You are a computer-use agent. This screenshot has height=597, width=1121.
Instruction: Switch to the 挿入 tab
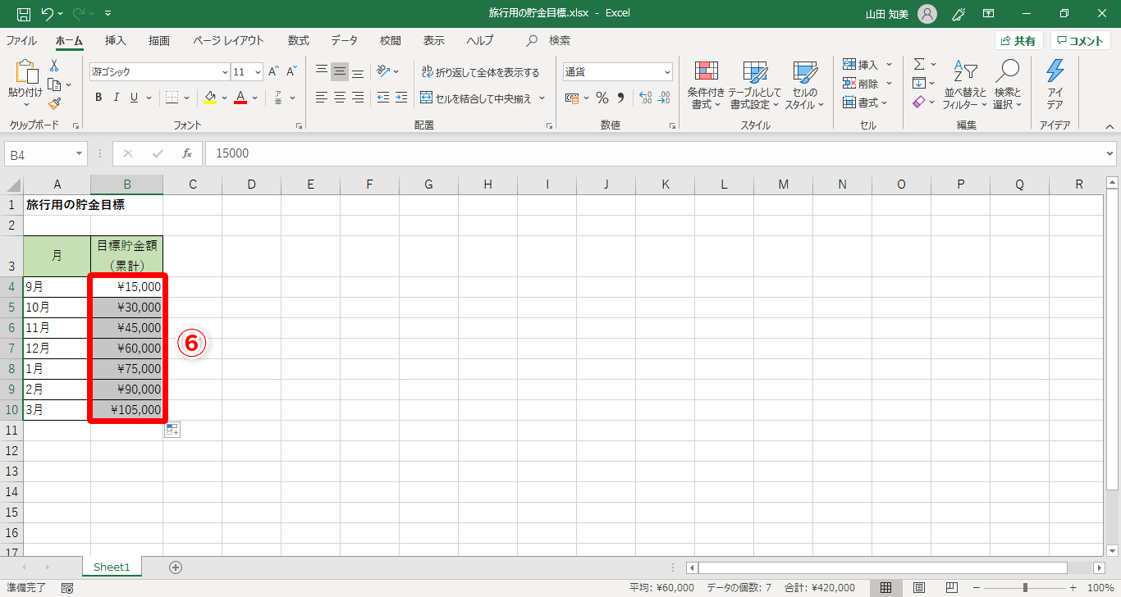pyautogui.click(x=116, y=40)
